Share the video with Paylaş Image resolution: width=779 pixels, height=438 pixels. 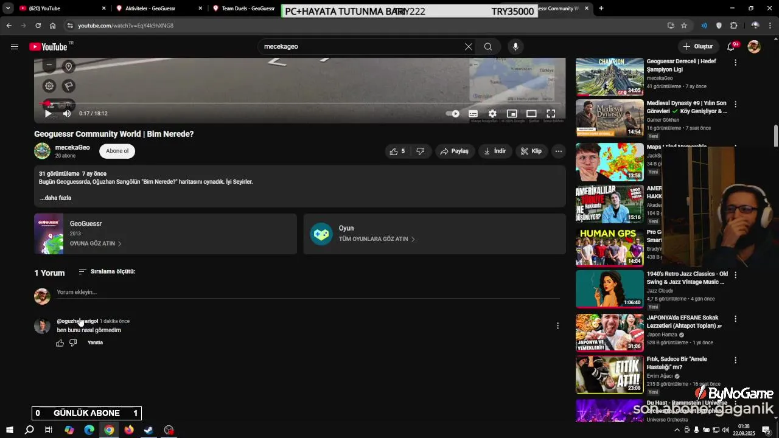455,151
